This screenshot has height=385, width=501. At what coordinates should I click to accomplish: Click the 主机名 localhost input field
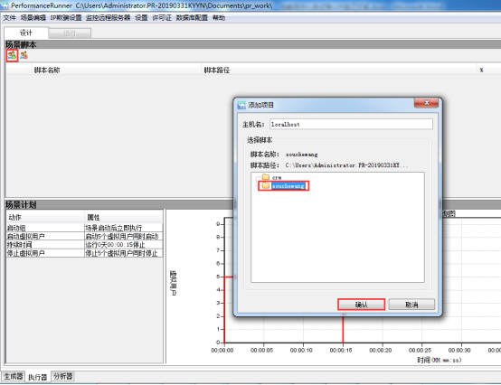tap(351, 124)
